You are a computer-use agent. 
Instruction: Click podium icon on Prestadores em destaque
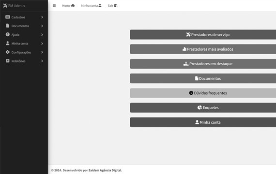click(186, 64)
